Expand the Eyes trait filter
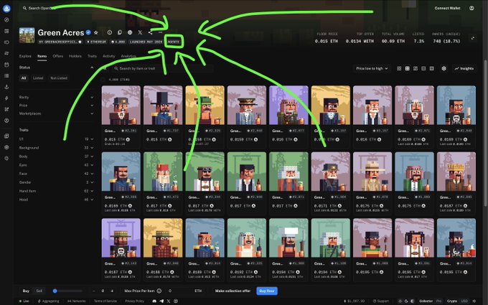488x305 pixels. point(56,165)
